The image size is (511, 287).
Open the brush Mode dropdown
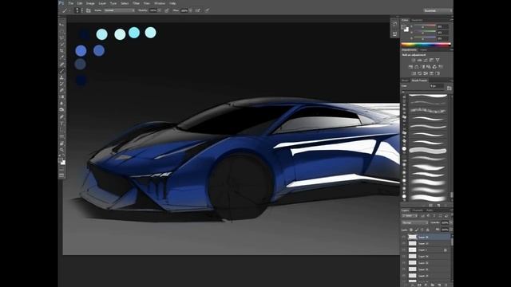coord(119,10)
